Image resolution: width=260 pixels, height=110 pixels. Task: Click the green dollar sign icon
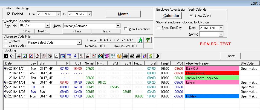(151, 56)
